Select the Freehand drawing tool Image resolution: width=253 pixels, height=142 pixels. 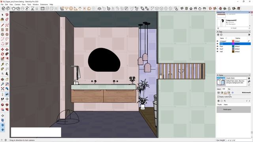pyautogui.click(x=7, y=25)
